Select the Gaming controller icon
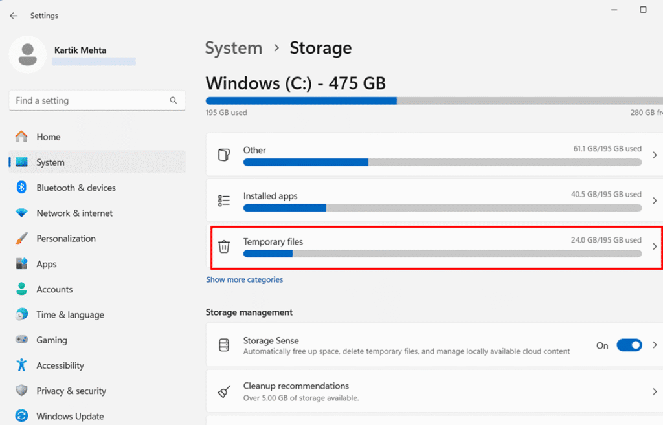Screen dimensions: 663x425 (20, 340)
